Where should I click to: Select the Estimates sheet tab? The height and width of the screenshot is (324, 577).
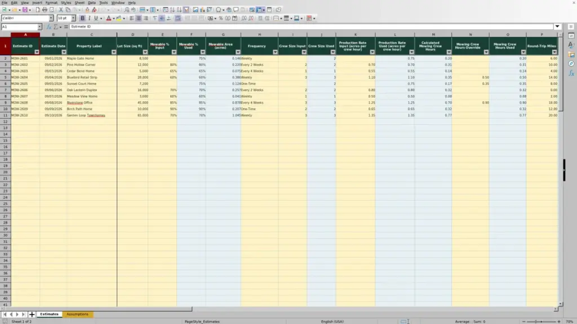pos(49,314)
